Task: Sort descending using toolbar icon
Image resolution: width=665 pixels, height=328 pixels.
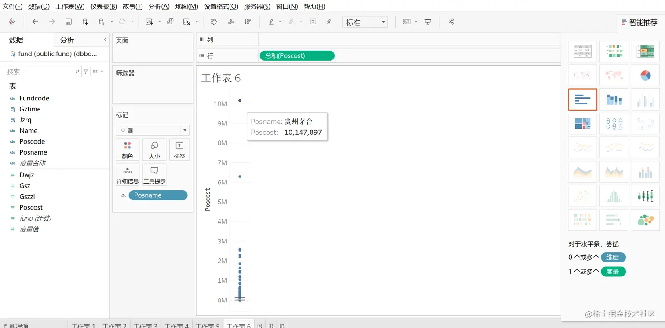Action: (248, 22)
